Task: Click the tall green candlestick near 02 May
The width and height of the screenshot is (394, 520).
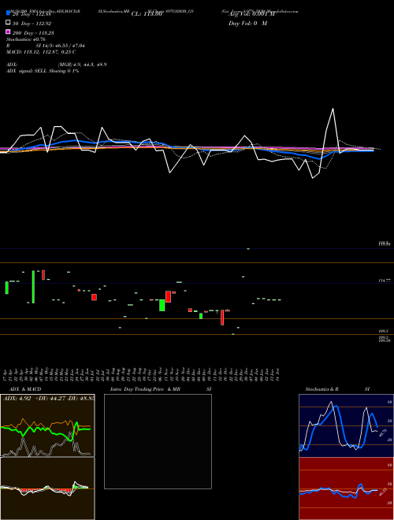Action: click(33, 287)
